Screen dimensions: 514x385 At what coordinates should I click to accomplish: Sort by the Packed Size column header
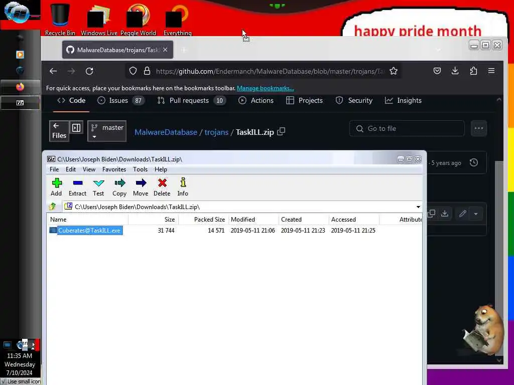pos(203,220)
